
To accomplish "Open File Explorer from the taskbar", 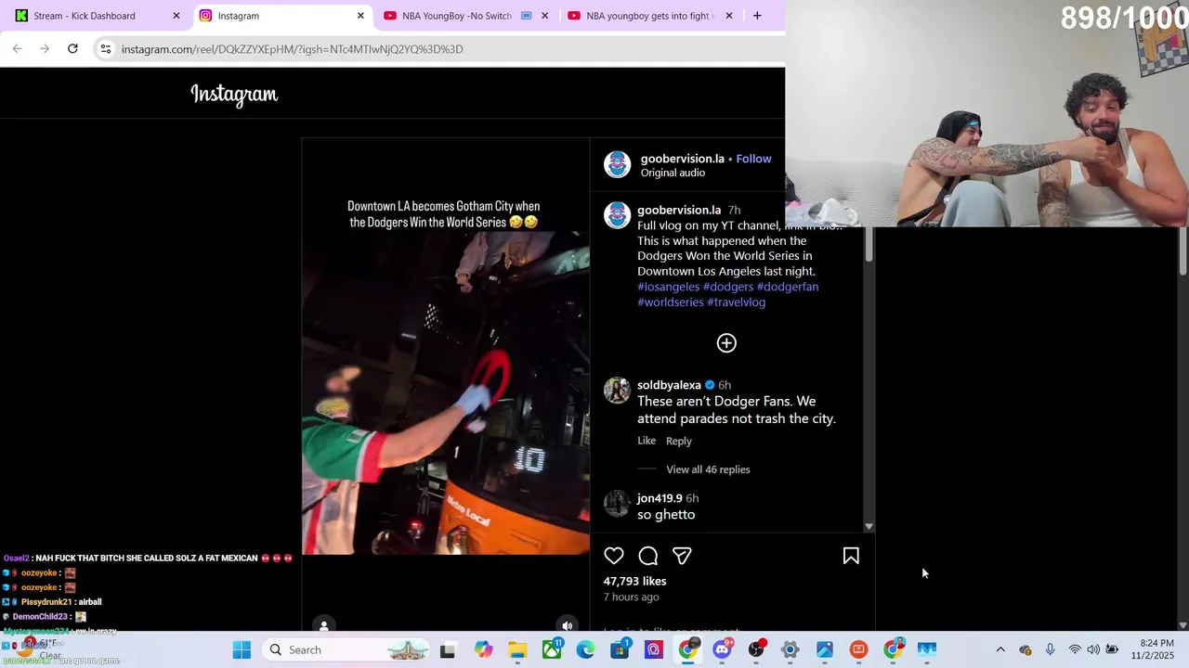I will pyautogui.click(x=517, y=650).
